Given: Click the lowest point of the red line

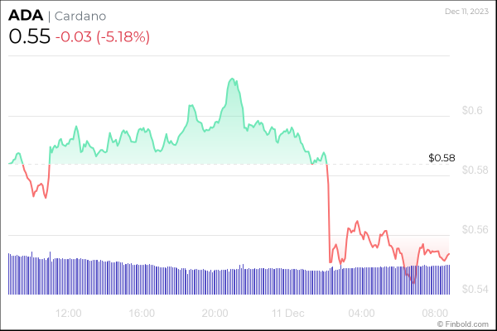Looking at the screenshot, I should pos(413,282).
